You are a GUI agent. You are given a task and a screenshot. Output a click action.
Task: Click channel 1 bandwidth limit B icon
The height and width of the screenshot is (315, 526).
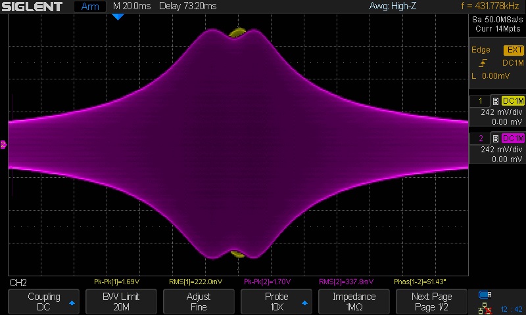495,101
